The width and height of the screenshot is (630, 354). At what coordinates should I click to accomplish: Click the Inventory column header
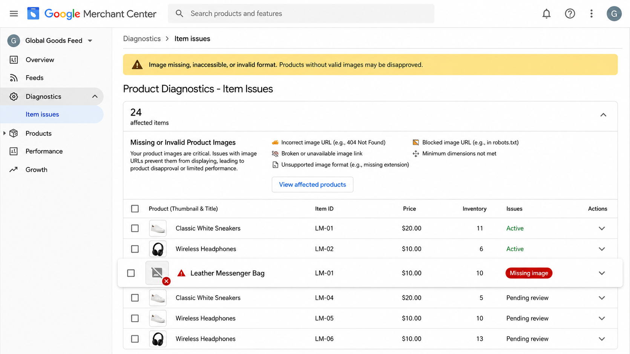pyautogui.click(x=474, y=209)
